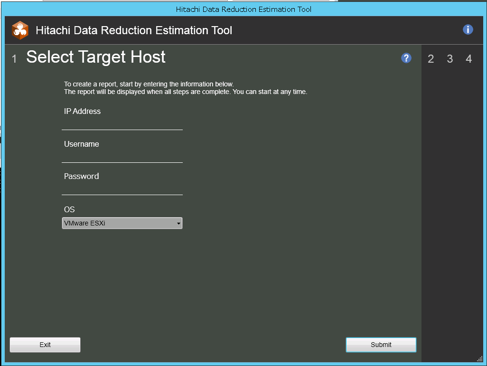Click the 'To create a report' instruction line

click(x=149, y=84)
